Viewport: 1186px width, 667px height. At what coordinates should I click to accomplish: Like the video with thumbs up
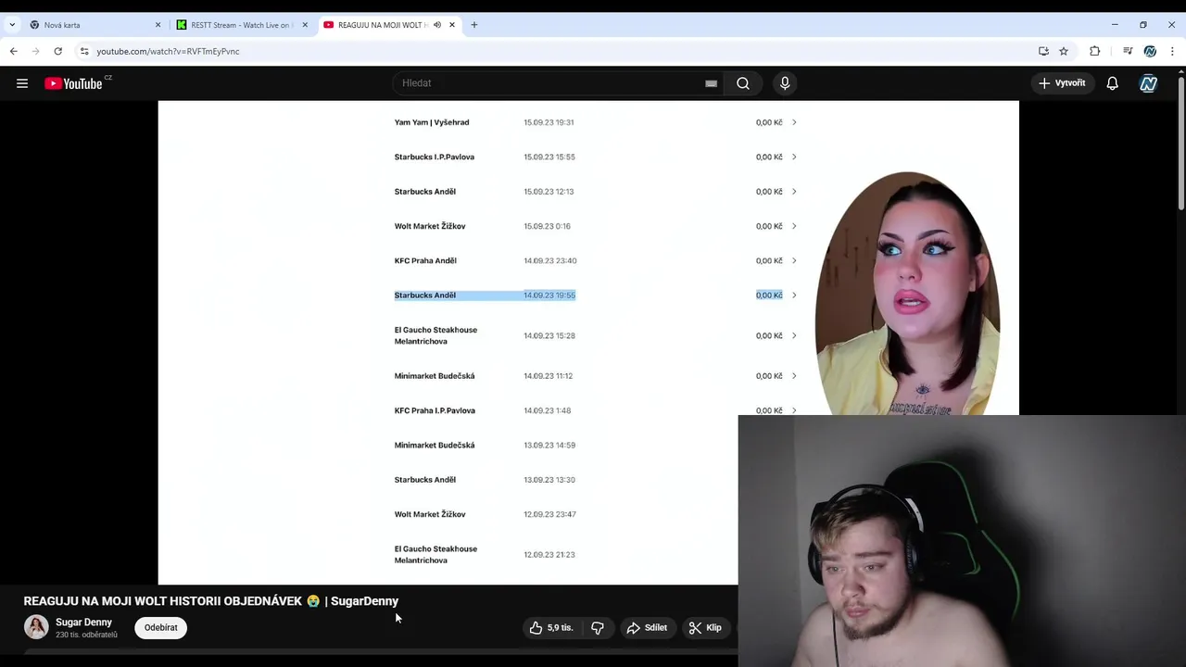[x=551, y=628]
